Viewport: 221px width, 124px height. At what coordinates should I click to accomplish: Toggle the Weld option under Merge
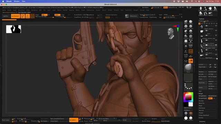click(210, 98)
